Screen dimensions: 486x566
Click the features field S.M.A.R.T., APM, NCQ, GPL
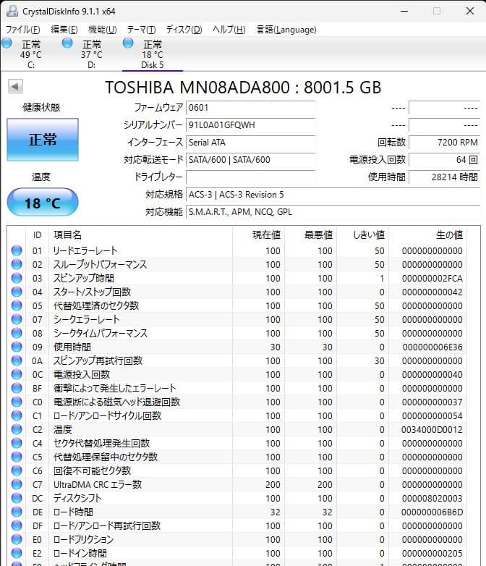[333, 212]
